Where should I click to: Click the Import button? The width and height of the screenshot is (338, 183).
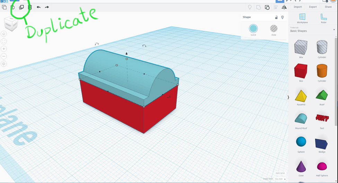pyautogui.click(x=298, y=7)
